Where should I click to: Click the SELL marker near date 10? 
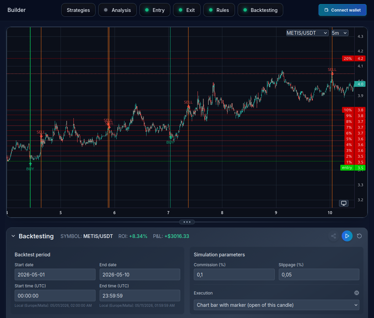click(x=332, y=71)
